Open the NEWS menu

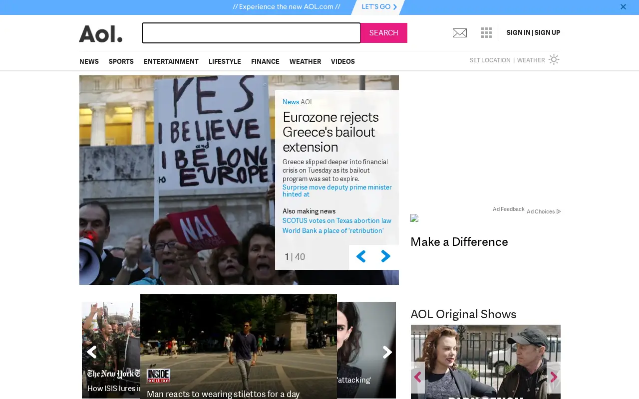89,61
